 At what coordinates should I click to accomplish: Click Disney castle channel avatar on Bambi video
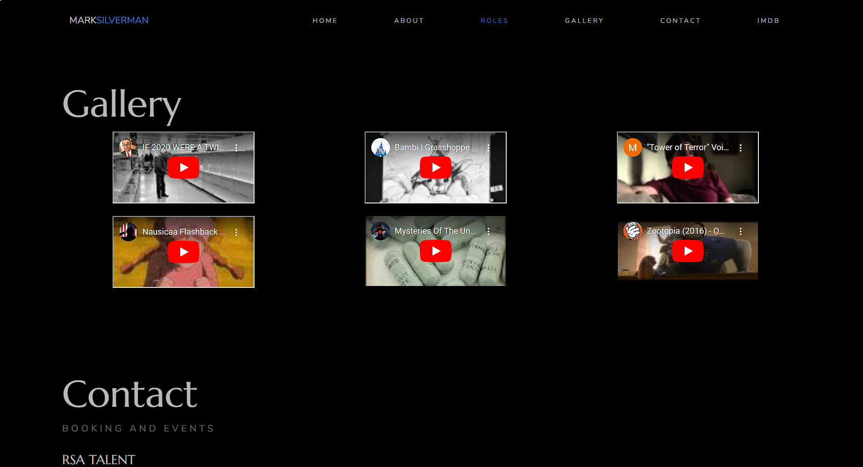click(380, 147)
